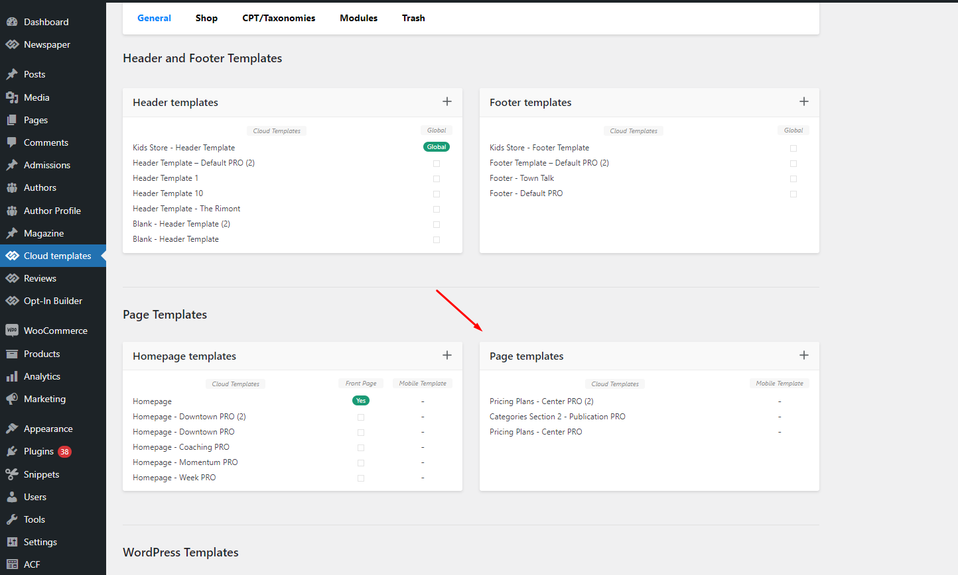Open Pricing Plans - Center PRO (2) template
This screenshot has width=958, height=575.
[x=541, y=401]
